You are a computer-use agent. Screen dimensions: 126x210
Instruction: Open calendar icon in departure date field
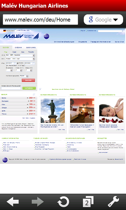[x=15, y=64]
